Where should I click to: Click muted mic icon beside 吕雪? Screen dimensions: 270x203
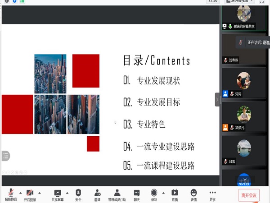tap(225, 161)
